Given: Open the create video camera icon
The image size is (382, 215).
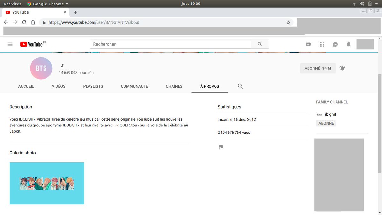Looking at the screenshot, I should [x=308, y=44].
